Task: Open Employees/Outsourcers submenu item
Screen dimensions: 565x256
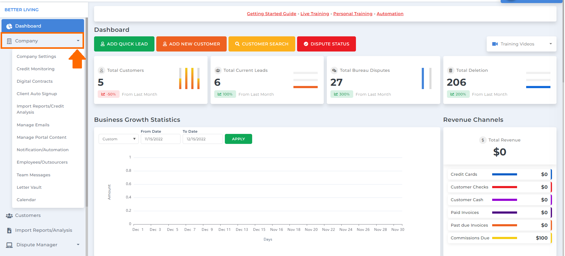Action: pyautogui.click(x=42, y=162)
